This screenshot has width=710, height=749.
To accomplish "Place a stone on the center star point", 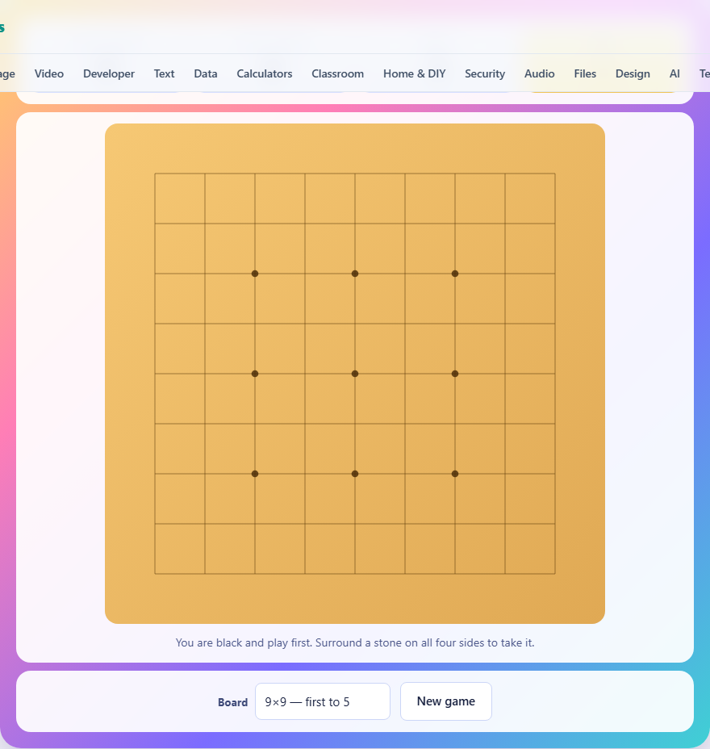I will 355,374.
